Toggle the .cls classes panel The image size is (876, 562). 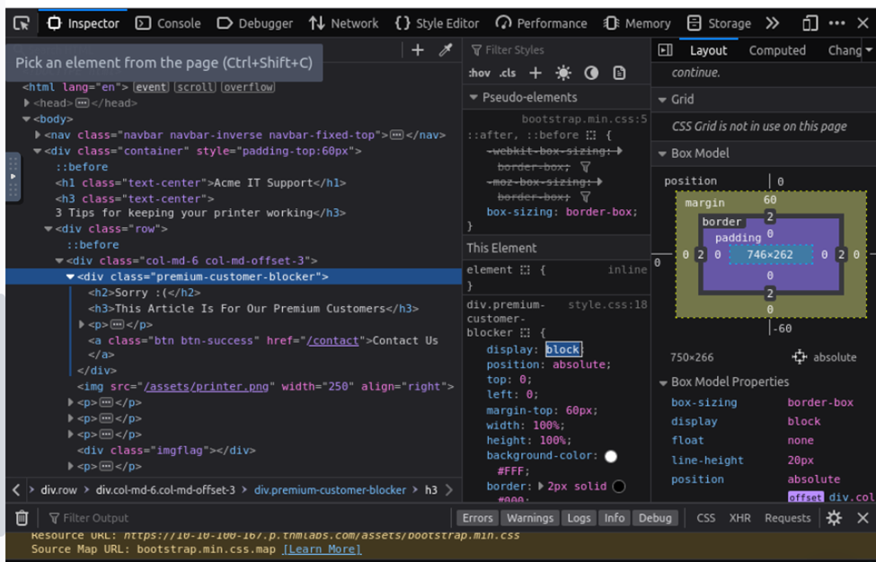pos(508,73)
